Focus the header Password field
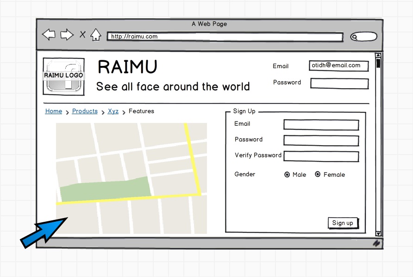The height and width of the screenshot is (277, 413). point(339,84)
